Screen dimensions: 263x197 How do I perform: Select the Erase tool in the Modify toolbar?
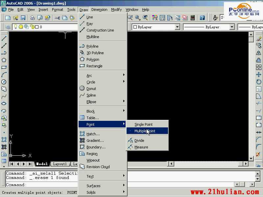(x=259, y=38)
